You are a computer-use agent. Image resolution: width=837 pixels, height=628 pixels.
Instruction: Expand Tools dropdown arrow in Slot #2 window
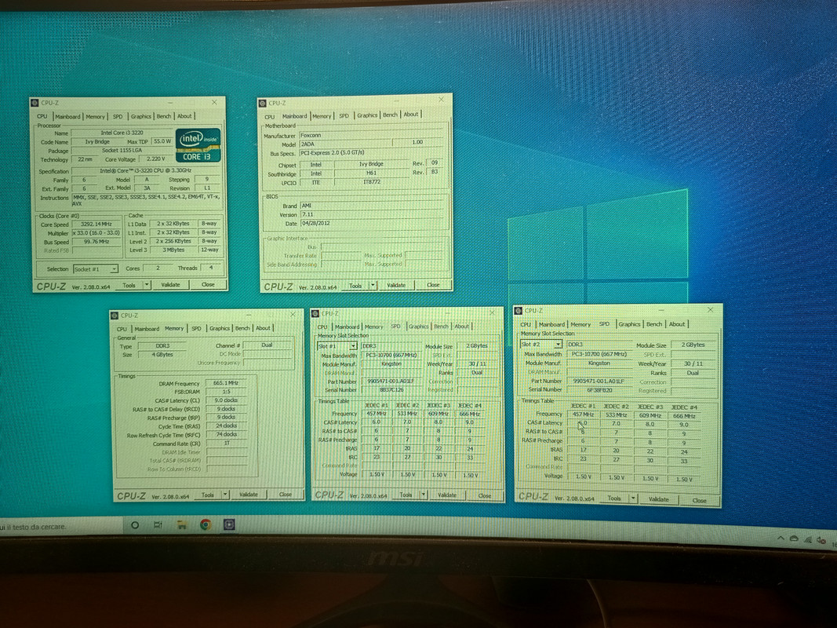(633, 498)
